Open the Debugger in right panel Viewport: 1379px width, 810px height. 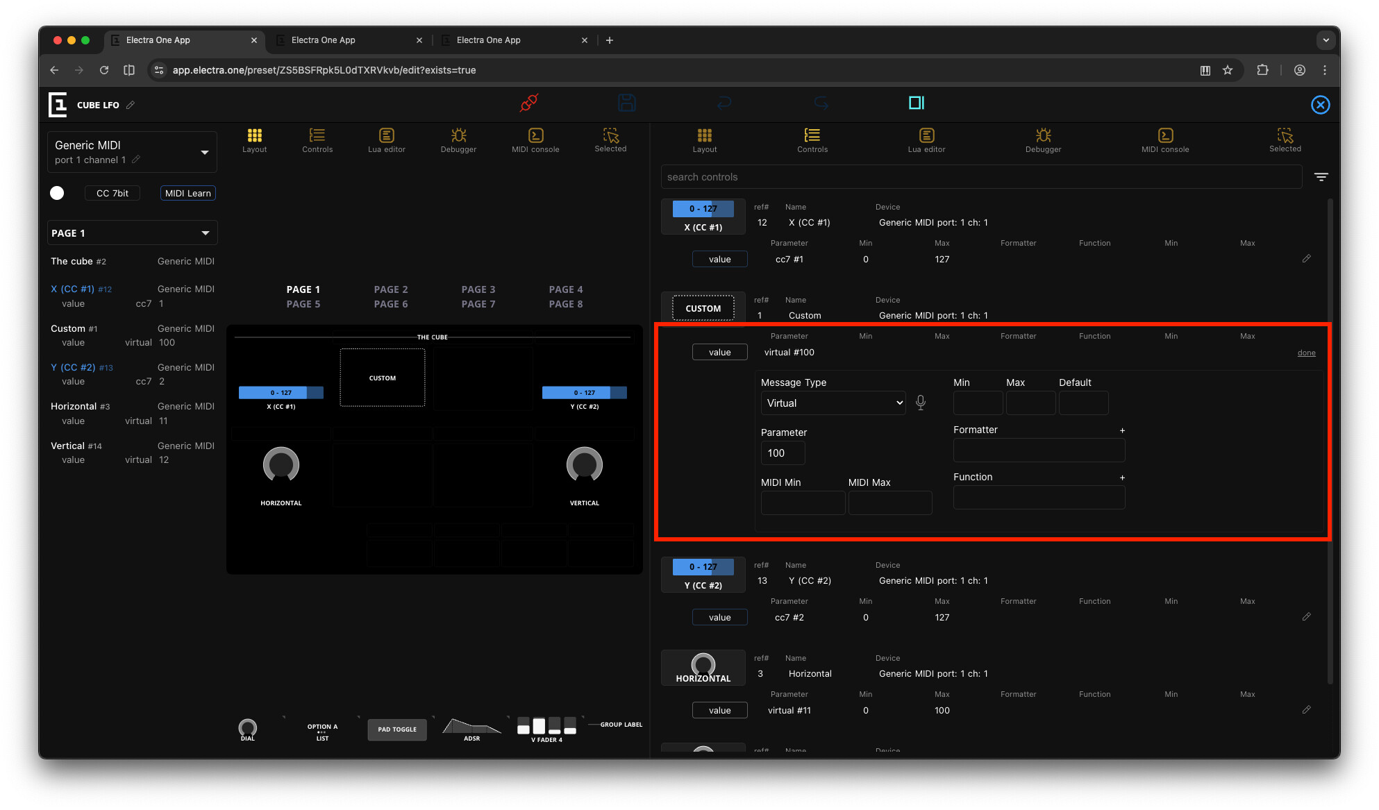click(x=1043, y=140)
